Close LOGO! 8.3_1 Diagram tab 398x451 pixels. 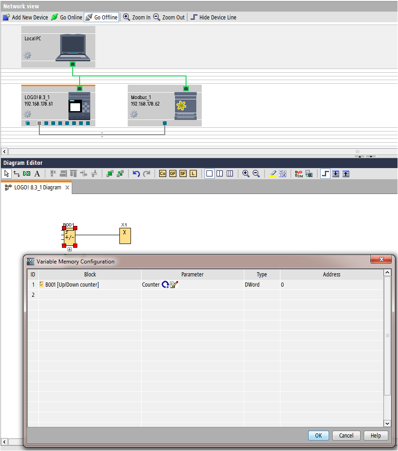point(67,188)
